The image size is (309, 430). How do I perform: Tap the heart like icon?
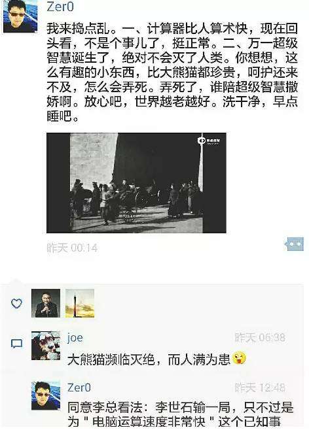pos(16,304)
